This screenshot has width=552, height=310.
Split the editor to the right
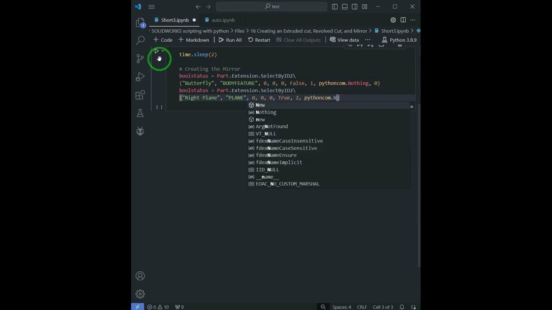point(403,20)
